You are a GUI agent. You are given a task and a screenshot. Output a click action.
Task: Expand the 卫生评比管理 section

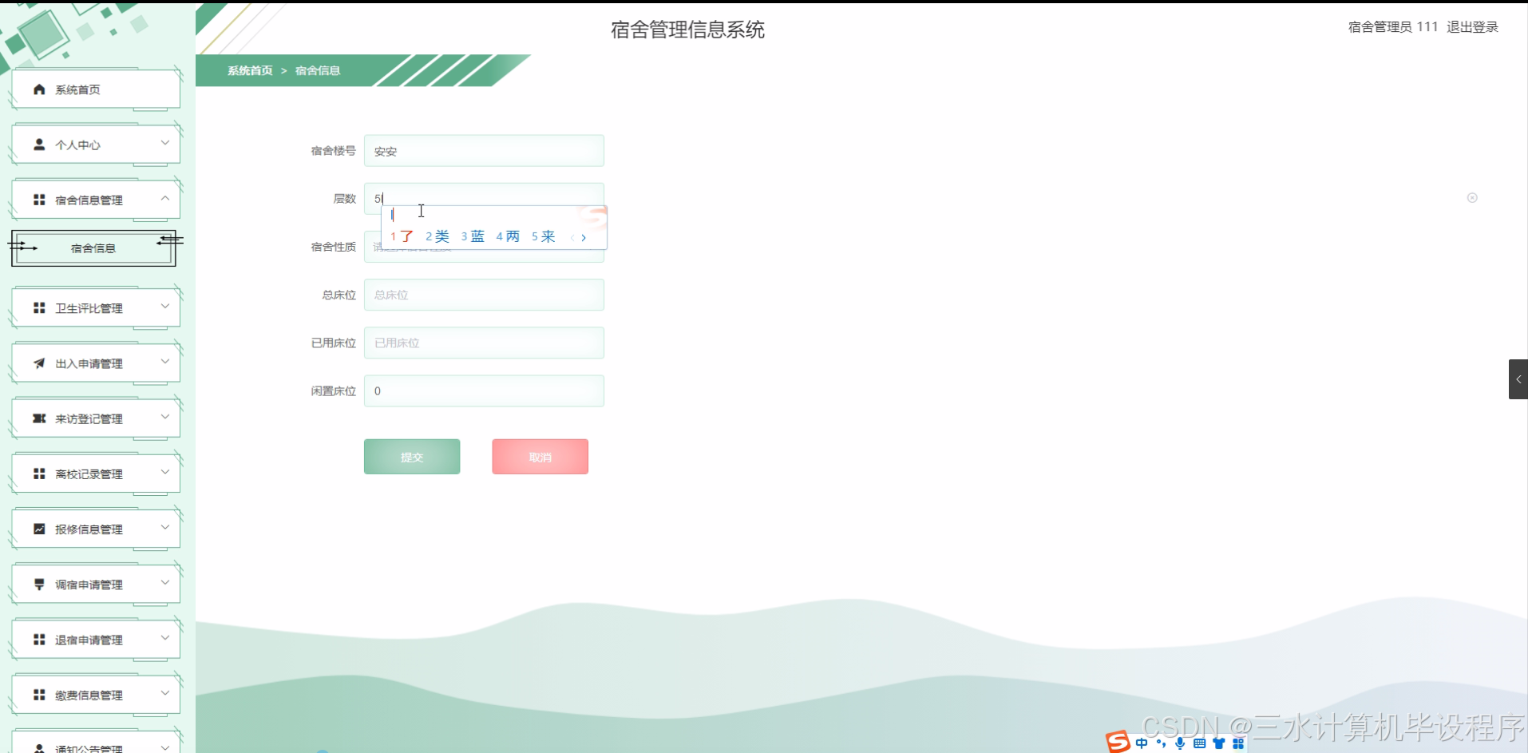point(96,307)
